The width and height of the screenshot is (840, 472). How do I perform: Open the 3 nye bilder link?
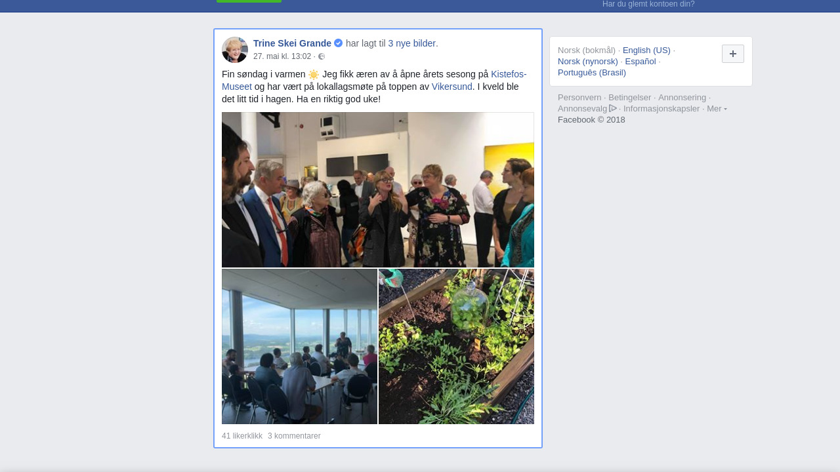pyautogui.click(x=412, y=43)
